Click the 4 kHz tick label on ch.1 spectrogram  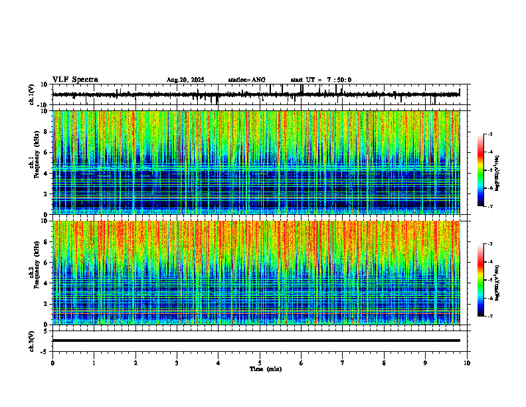pos(46,174)
